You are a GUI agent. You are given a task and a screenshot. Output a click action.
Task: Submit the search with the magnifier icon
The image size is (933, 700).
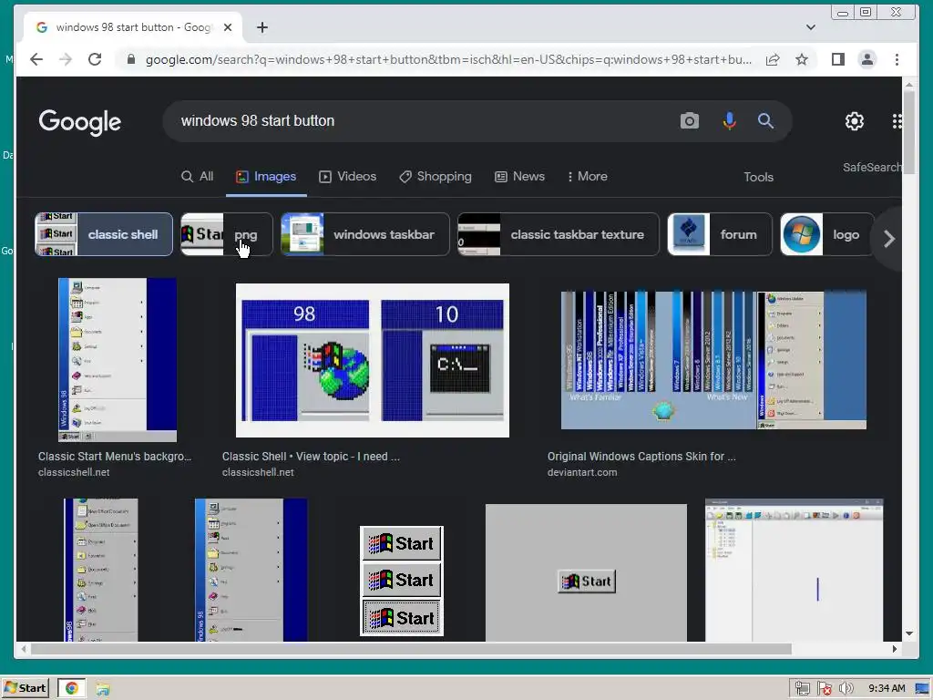[765, 121]
